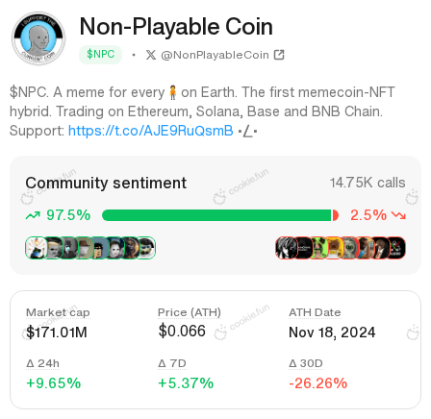This screenshot has height=419, width=431.
Task: Click the red bearish end of sentiment bar
Action: [x=336, y=215]
